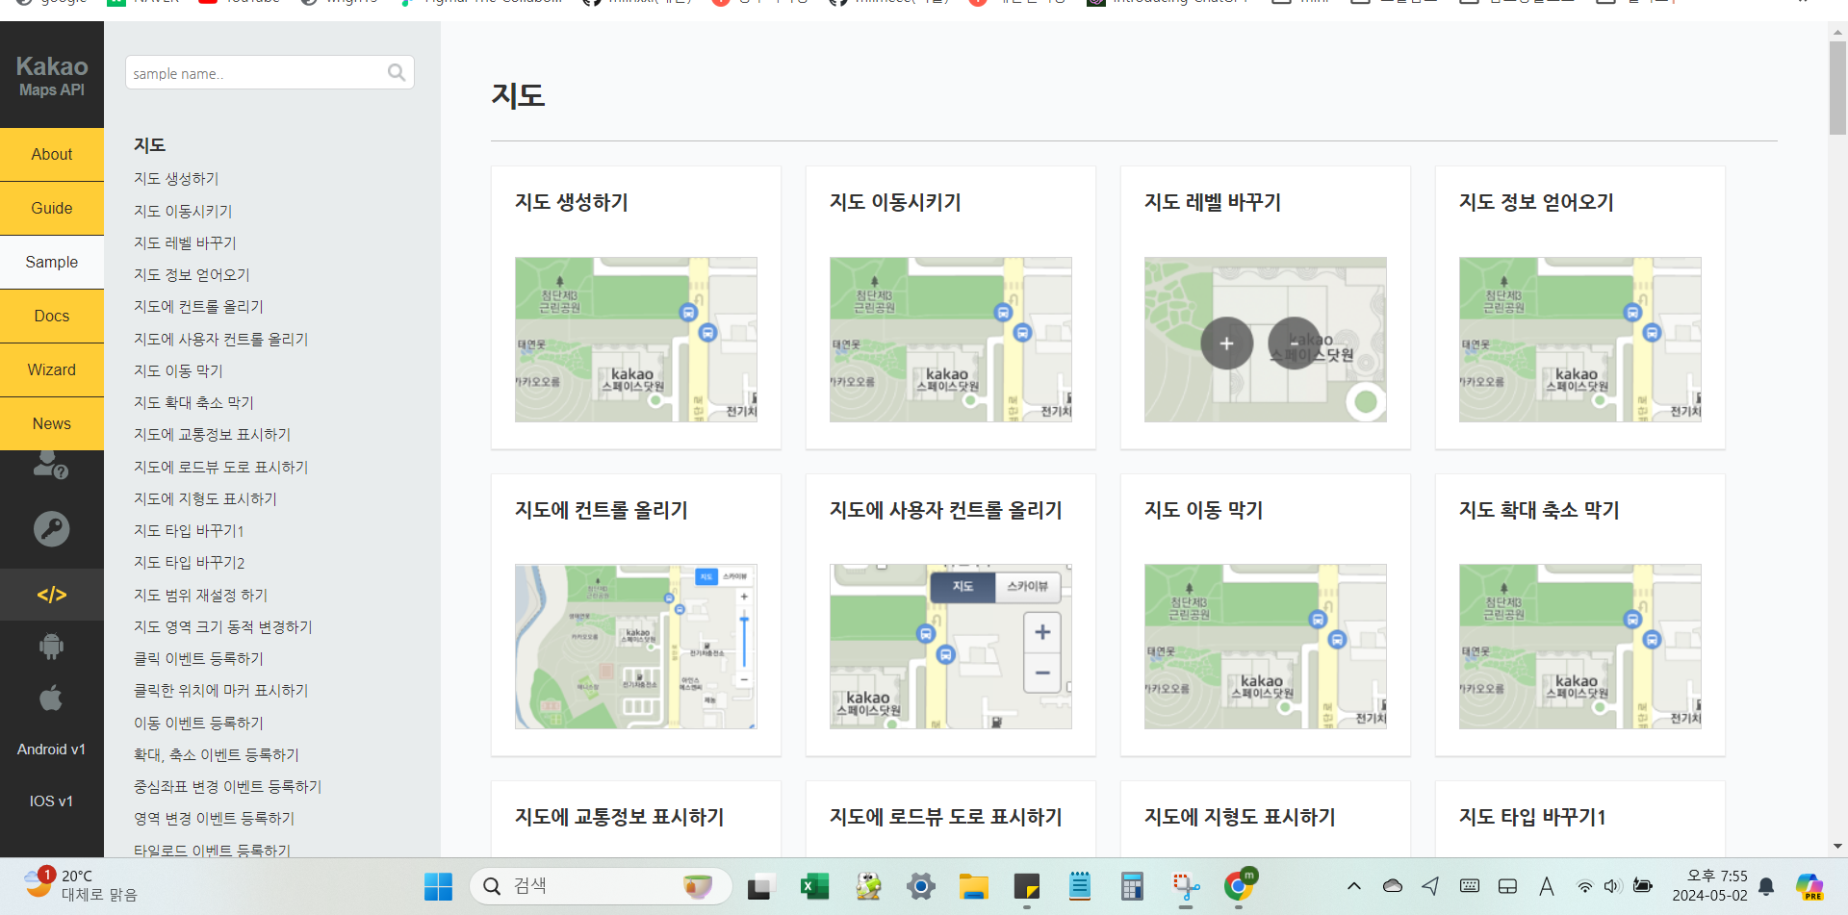1848x915 pixels.
Task: Open '지도에 지형도 표시하기' in sample list
Action: (205, 498)
